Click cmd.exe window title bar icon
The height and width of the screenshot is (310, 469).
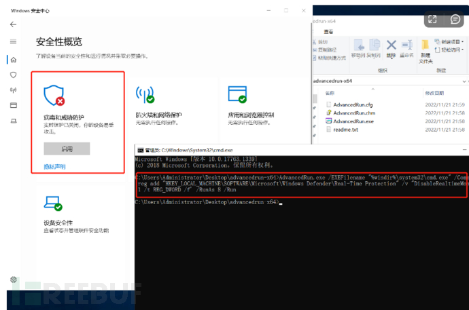pyautogui.click(x=140, y=150)
